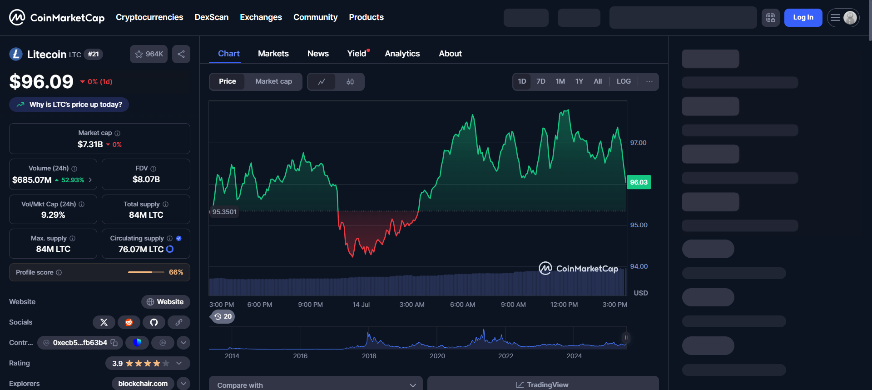Image resolution: width=872 pixels, height=390 pixels.
Task: Switch to the Markets tab
Action: coord(273,54)
